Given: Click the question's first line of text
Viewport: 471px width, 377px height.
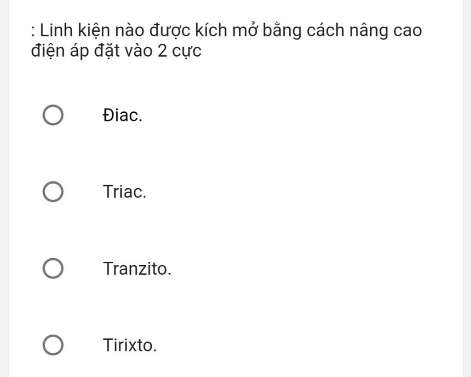Looking at the screenshot, I should pos(226,31).
